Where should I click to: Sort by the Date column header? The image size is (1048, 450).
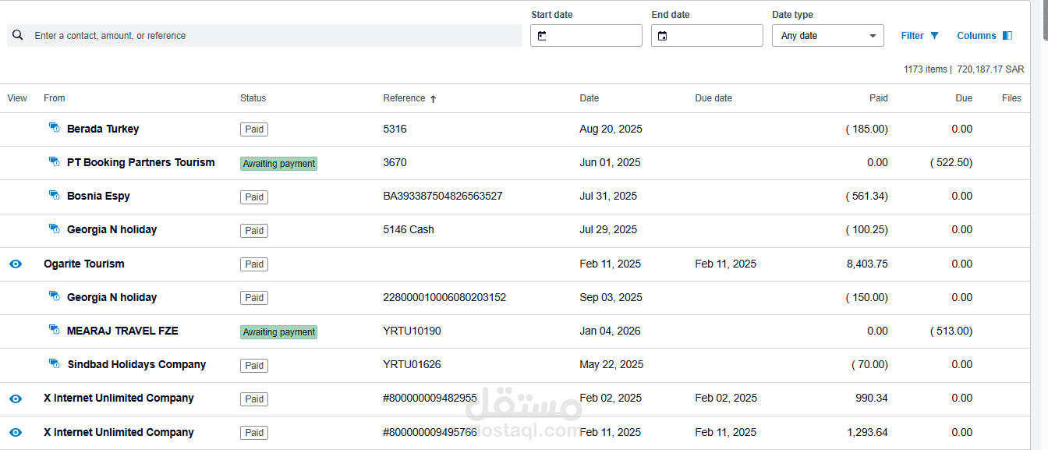589,98
